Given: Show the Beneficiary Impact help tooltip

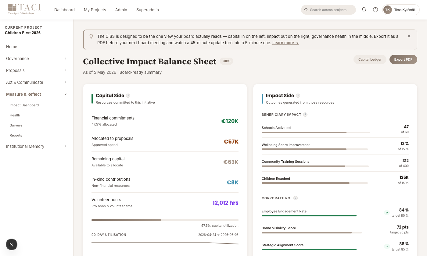Looking at the screenshot, I should [x=305, y=115].
